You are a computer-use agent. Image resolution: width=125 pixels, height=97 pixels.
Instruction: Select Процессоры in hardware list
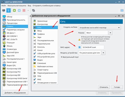click(x=15, y=23)
